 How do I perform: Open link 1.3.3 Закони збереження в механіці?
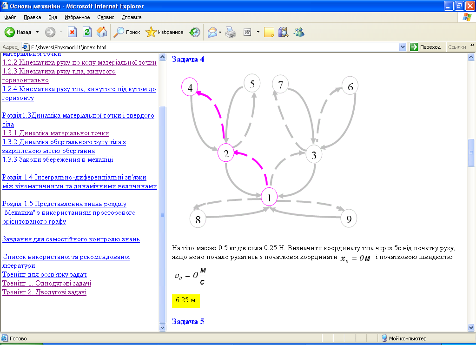(x=58, y=159)
